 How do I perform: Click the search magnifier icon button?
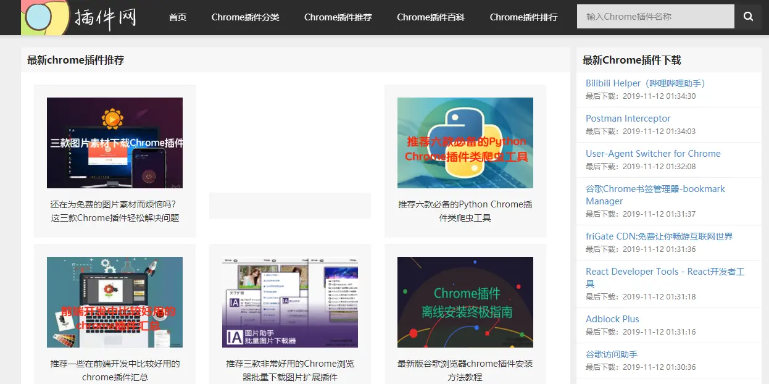pos(748,17)
